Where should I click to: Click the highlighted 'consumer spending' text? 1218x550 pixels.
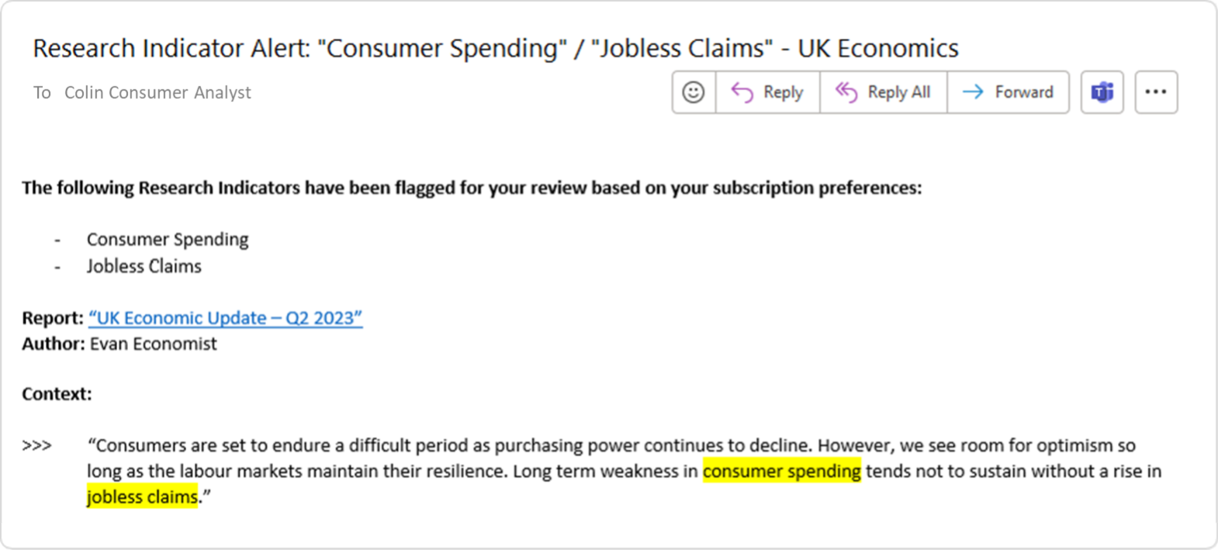[782, 471]
